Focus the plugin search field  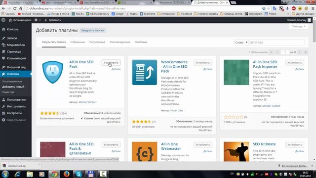[x=276, y=43]
